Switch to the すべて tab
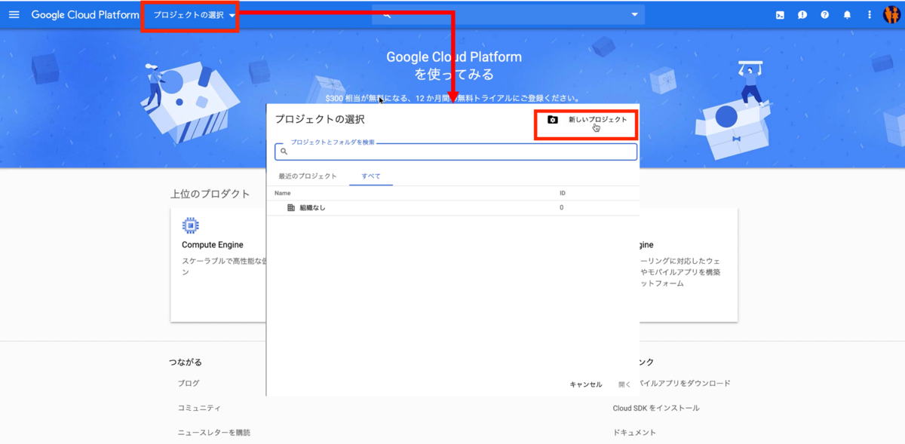The height and width of the screenshot is (444, 905). [x=371, y=176]
